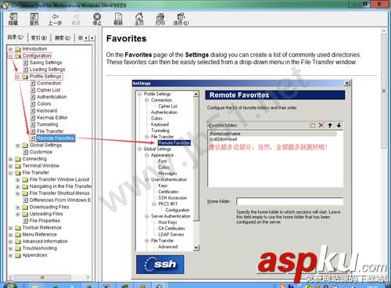Open the 选项(O) Options toolbar menu
The width and height of the screenshot is (391, 288).
point(181,19)
